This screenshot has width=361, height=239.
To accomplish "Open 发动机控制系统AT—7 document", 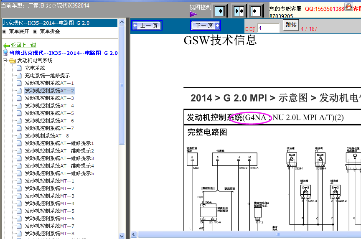I will click(x=49, y=128).
